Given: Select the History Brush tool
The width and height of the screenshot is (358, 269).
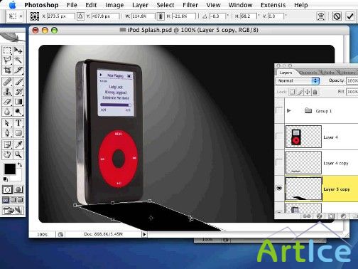Looking at the screenshot, I should point(18,92).
